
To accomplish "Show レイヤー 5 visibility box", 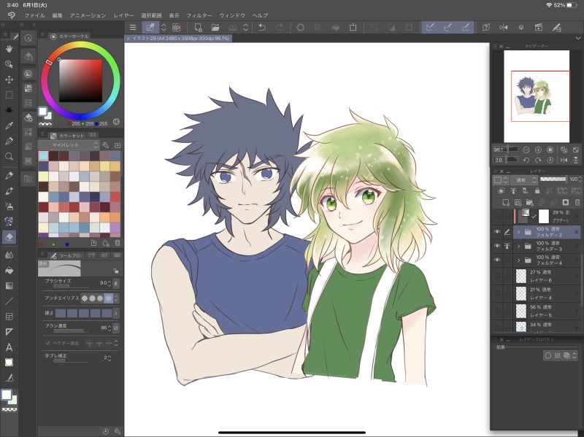I will (497, 311).
